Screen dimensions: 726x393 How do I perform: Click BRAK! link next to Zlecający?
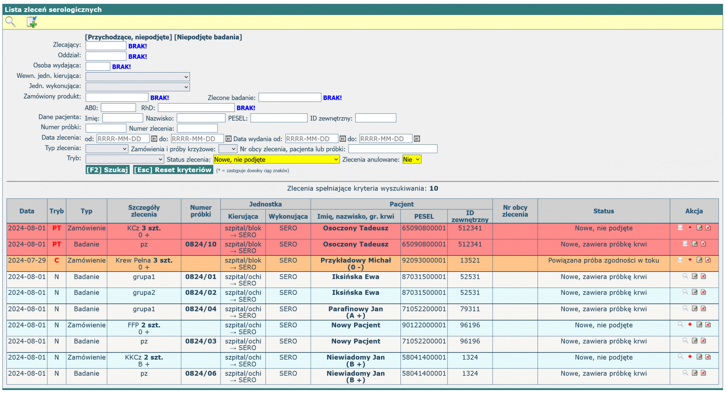pyautogui.click(x=138, y=46)
